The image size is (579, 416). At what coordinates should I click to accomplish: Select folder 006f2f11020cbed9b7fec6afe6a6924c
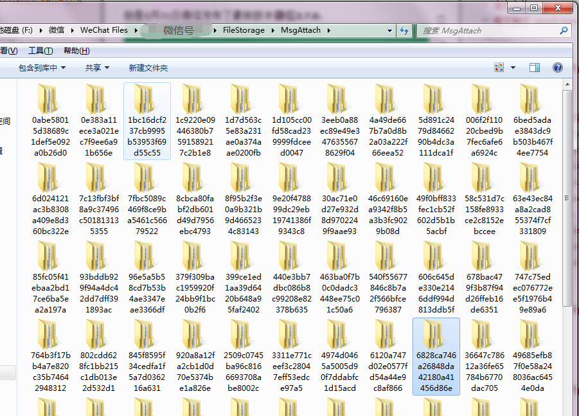484,121
